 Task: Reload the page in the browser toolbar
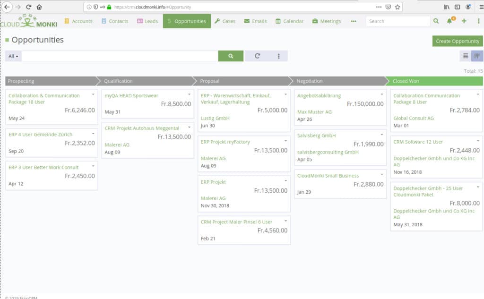tap(29, 7)
